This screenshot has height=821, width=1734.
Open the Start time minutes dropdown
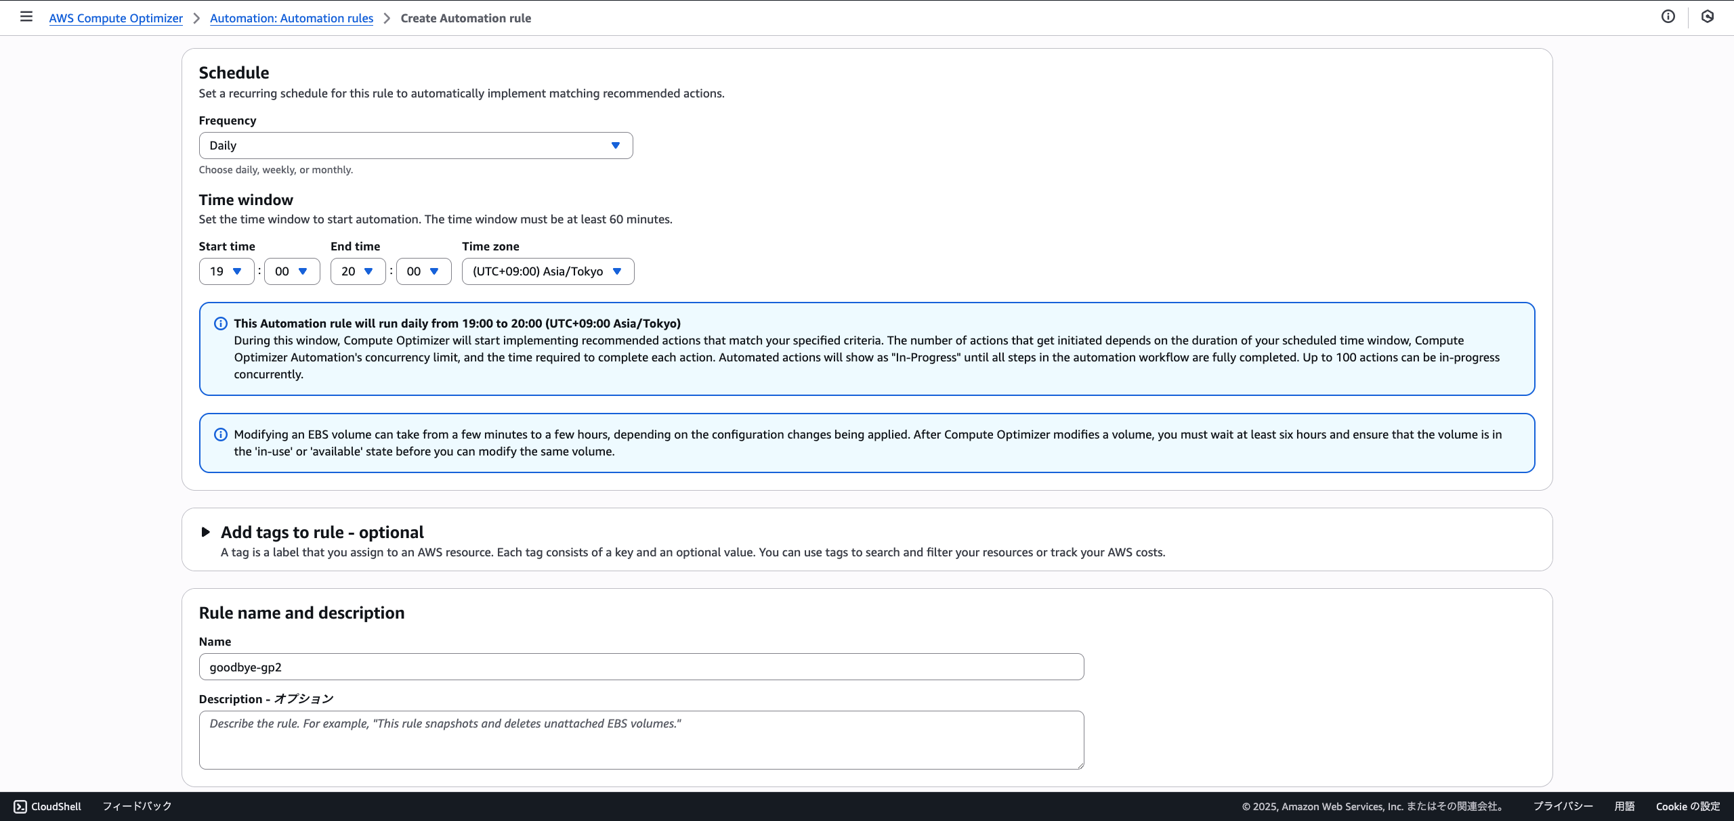(291, 271)
